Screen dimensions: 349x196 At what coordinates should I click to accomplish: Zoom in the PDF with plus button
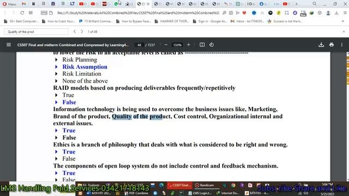189,45
